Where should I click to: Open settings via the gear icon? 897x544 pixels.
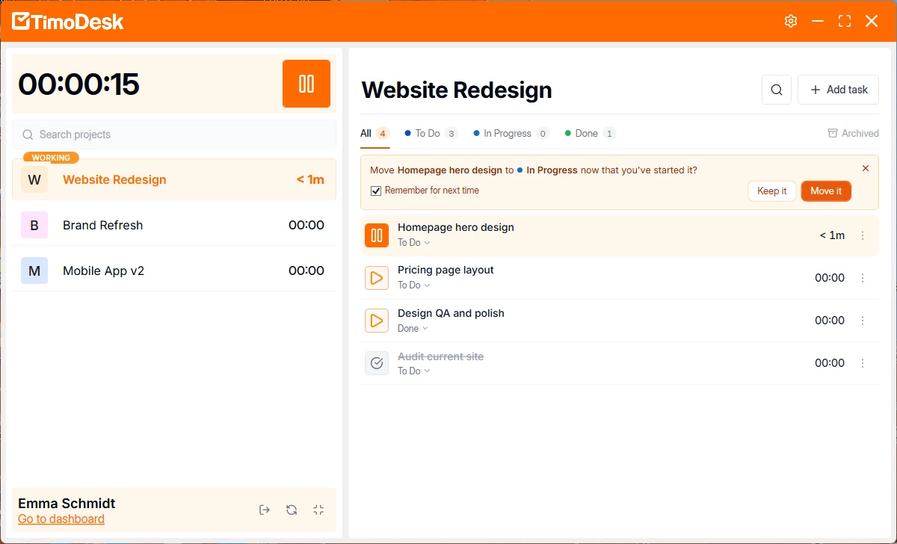(791, 21)
